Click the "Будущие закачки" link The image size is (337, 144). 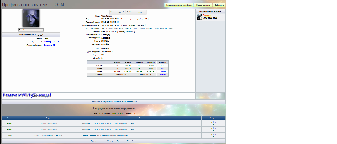(98, 141)
